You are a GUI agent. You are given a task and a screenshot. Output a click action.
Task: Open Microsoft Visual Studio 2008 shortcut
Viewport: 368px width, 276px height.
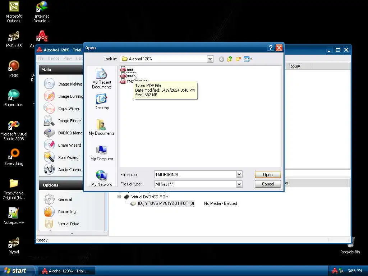coord(14,130)
